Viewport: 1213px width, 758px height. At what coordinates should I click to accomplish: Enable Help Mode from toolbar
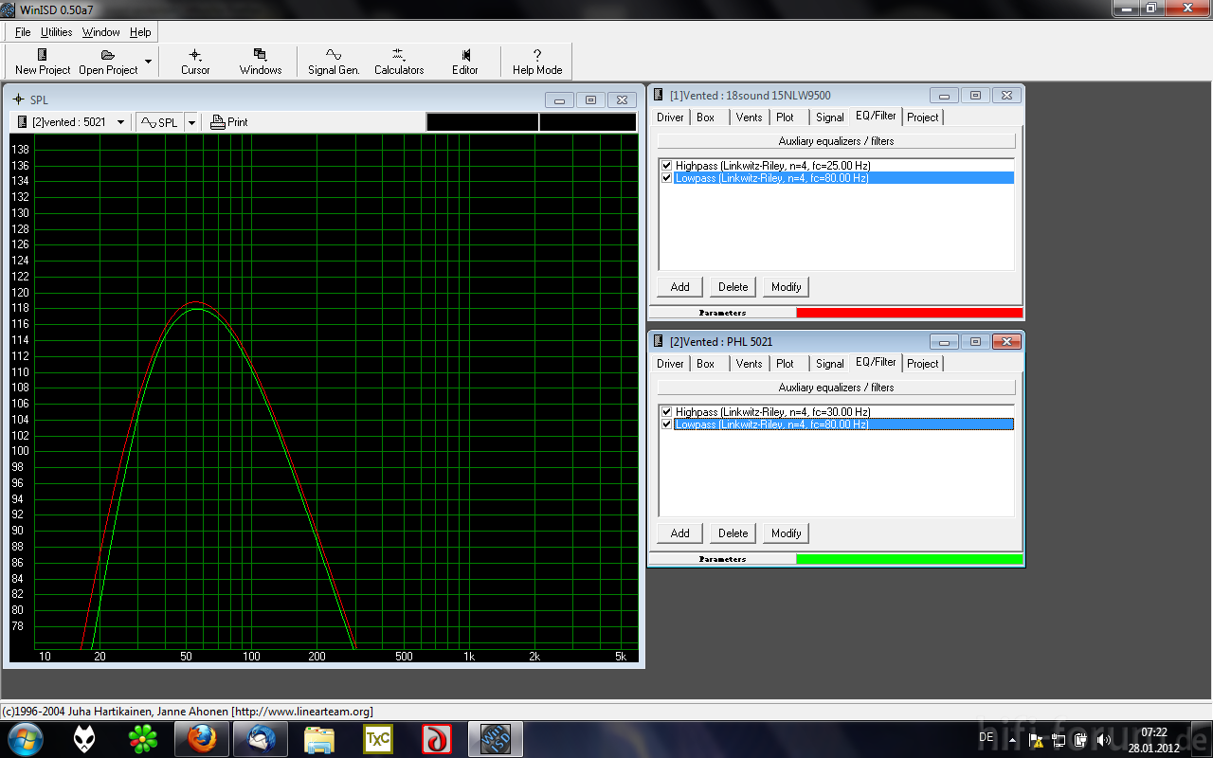[537, 62]
